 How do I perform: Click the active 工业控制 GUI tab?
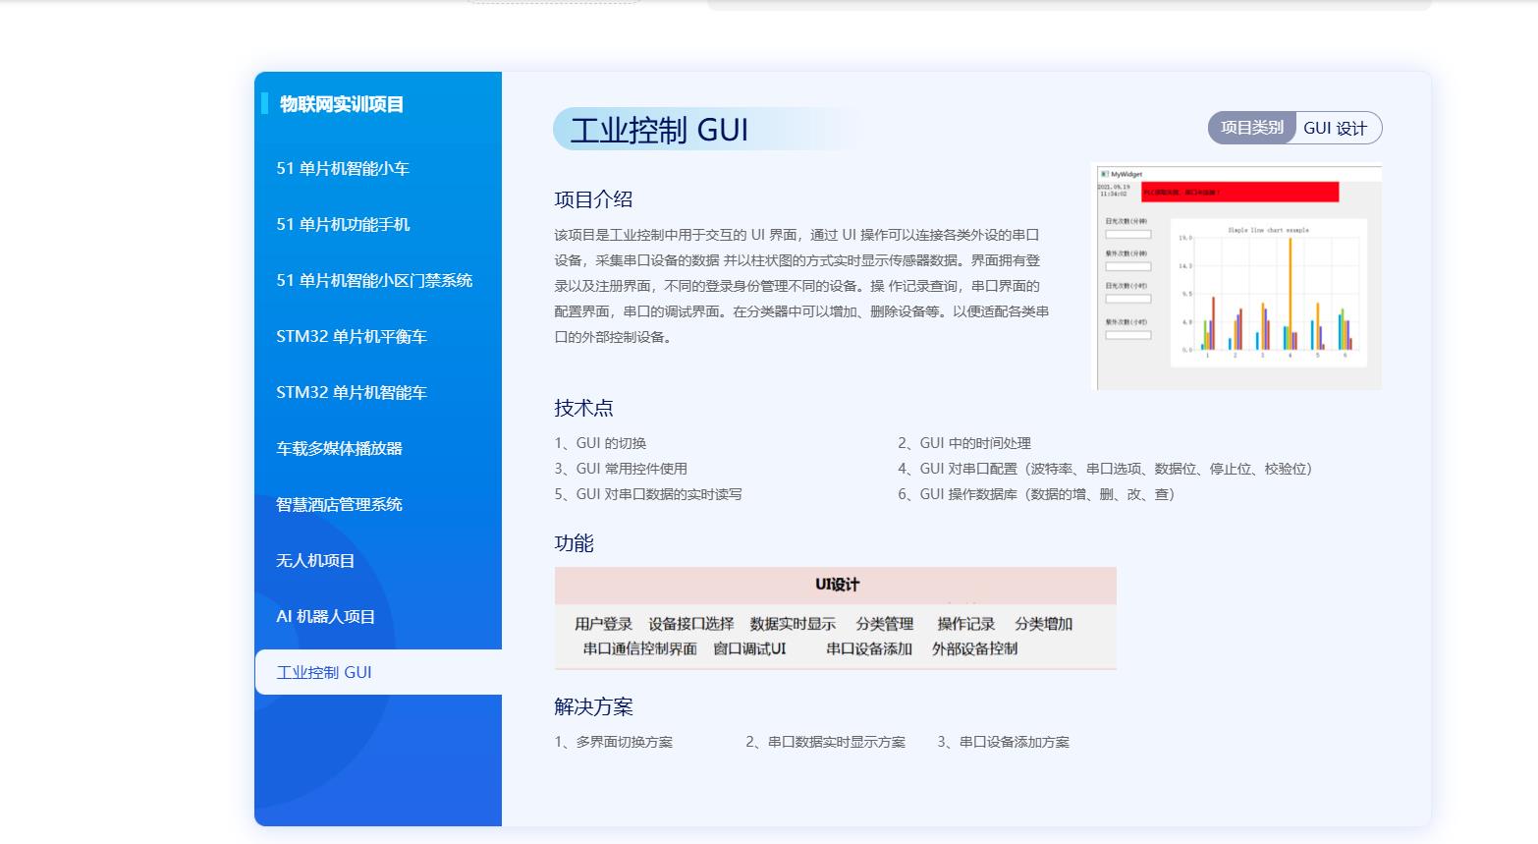pyautogui.click(x=324, y=673)
